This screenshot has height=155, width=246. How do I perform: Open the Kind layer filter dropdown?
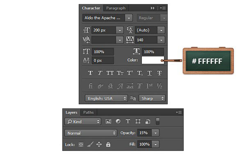[83, 121]
